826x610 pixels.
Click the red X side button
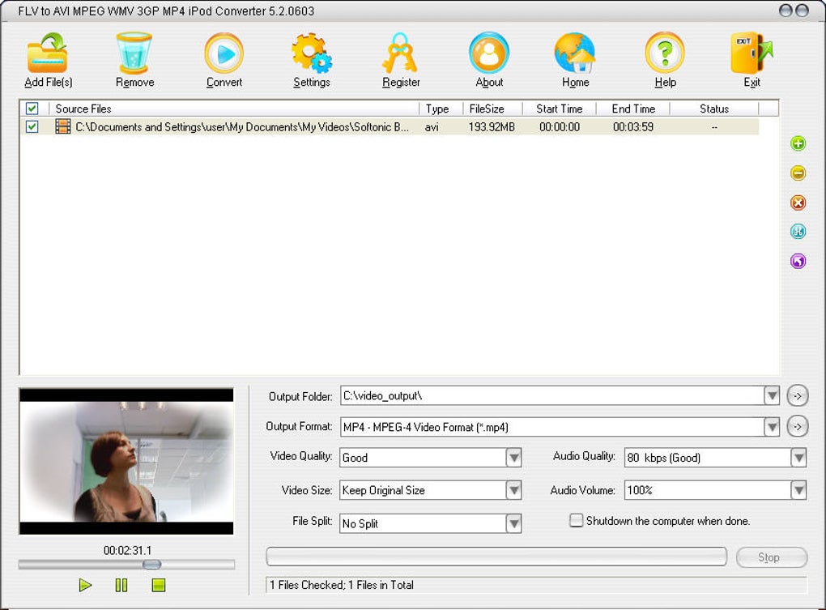pos(798,203)
